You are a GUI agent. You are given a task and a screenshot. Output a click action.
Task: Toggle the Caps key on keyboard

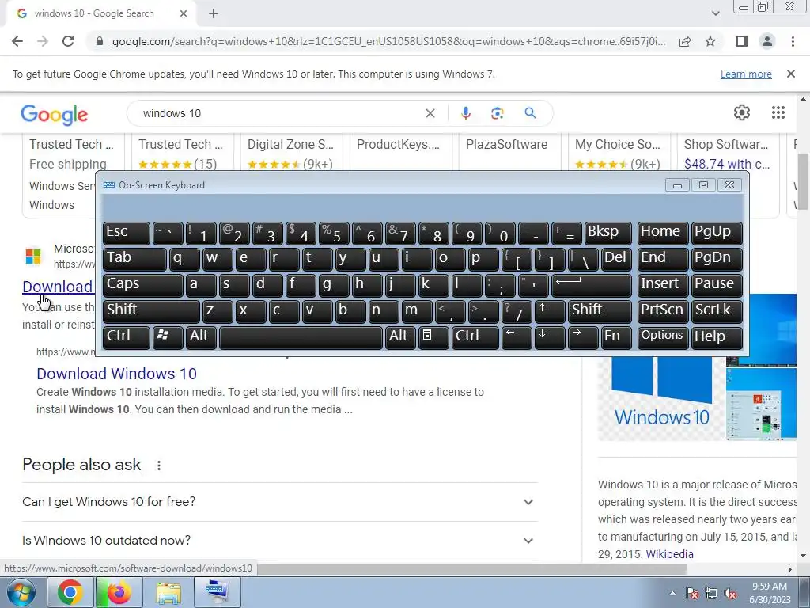(142, 285)
